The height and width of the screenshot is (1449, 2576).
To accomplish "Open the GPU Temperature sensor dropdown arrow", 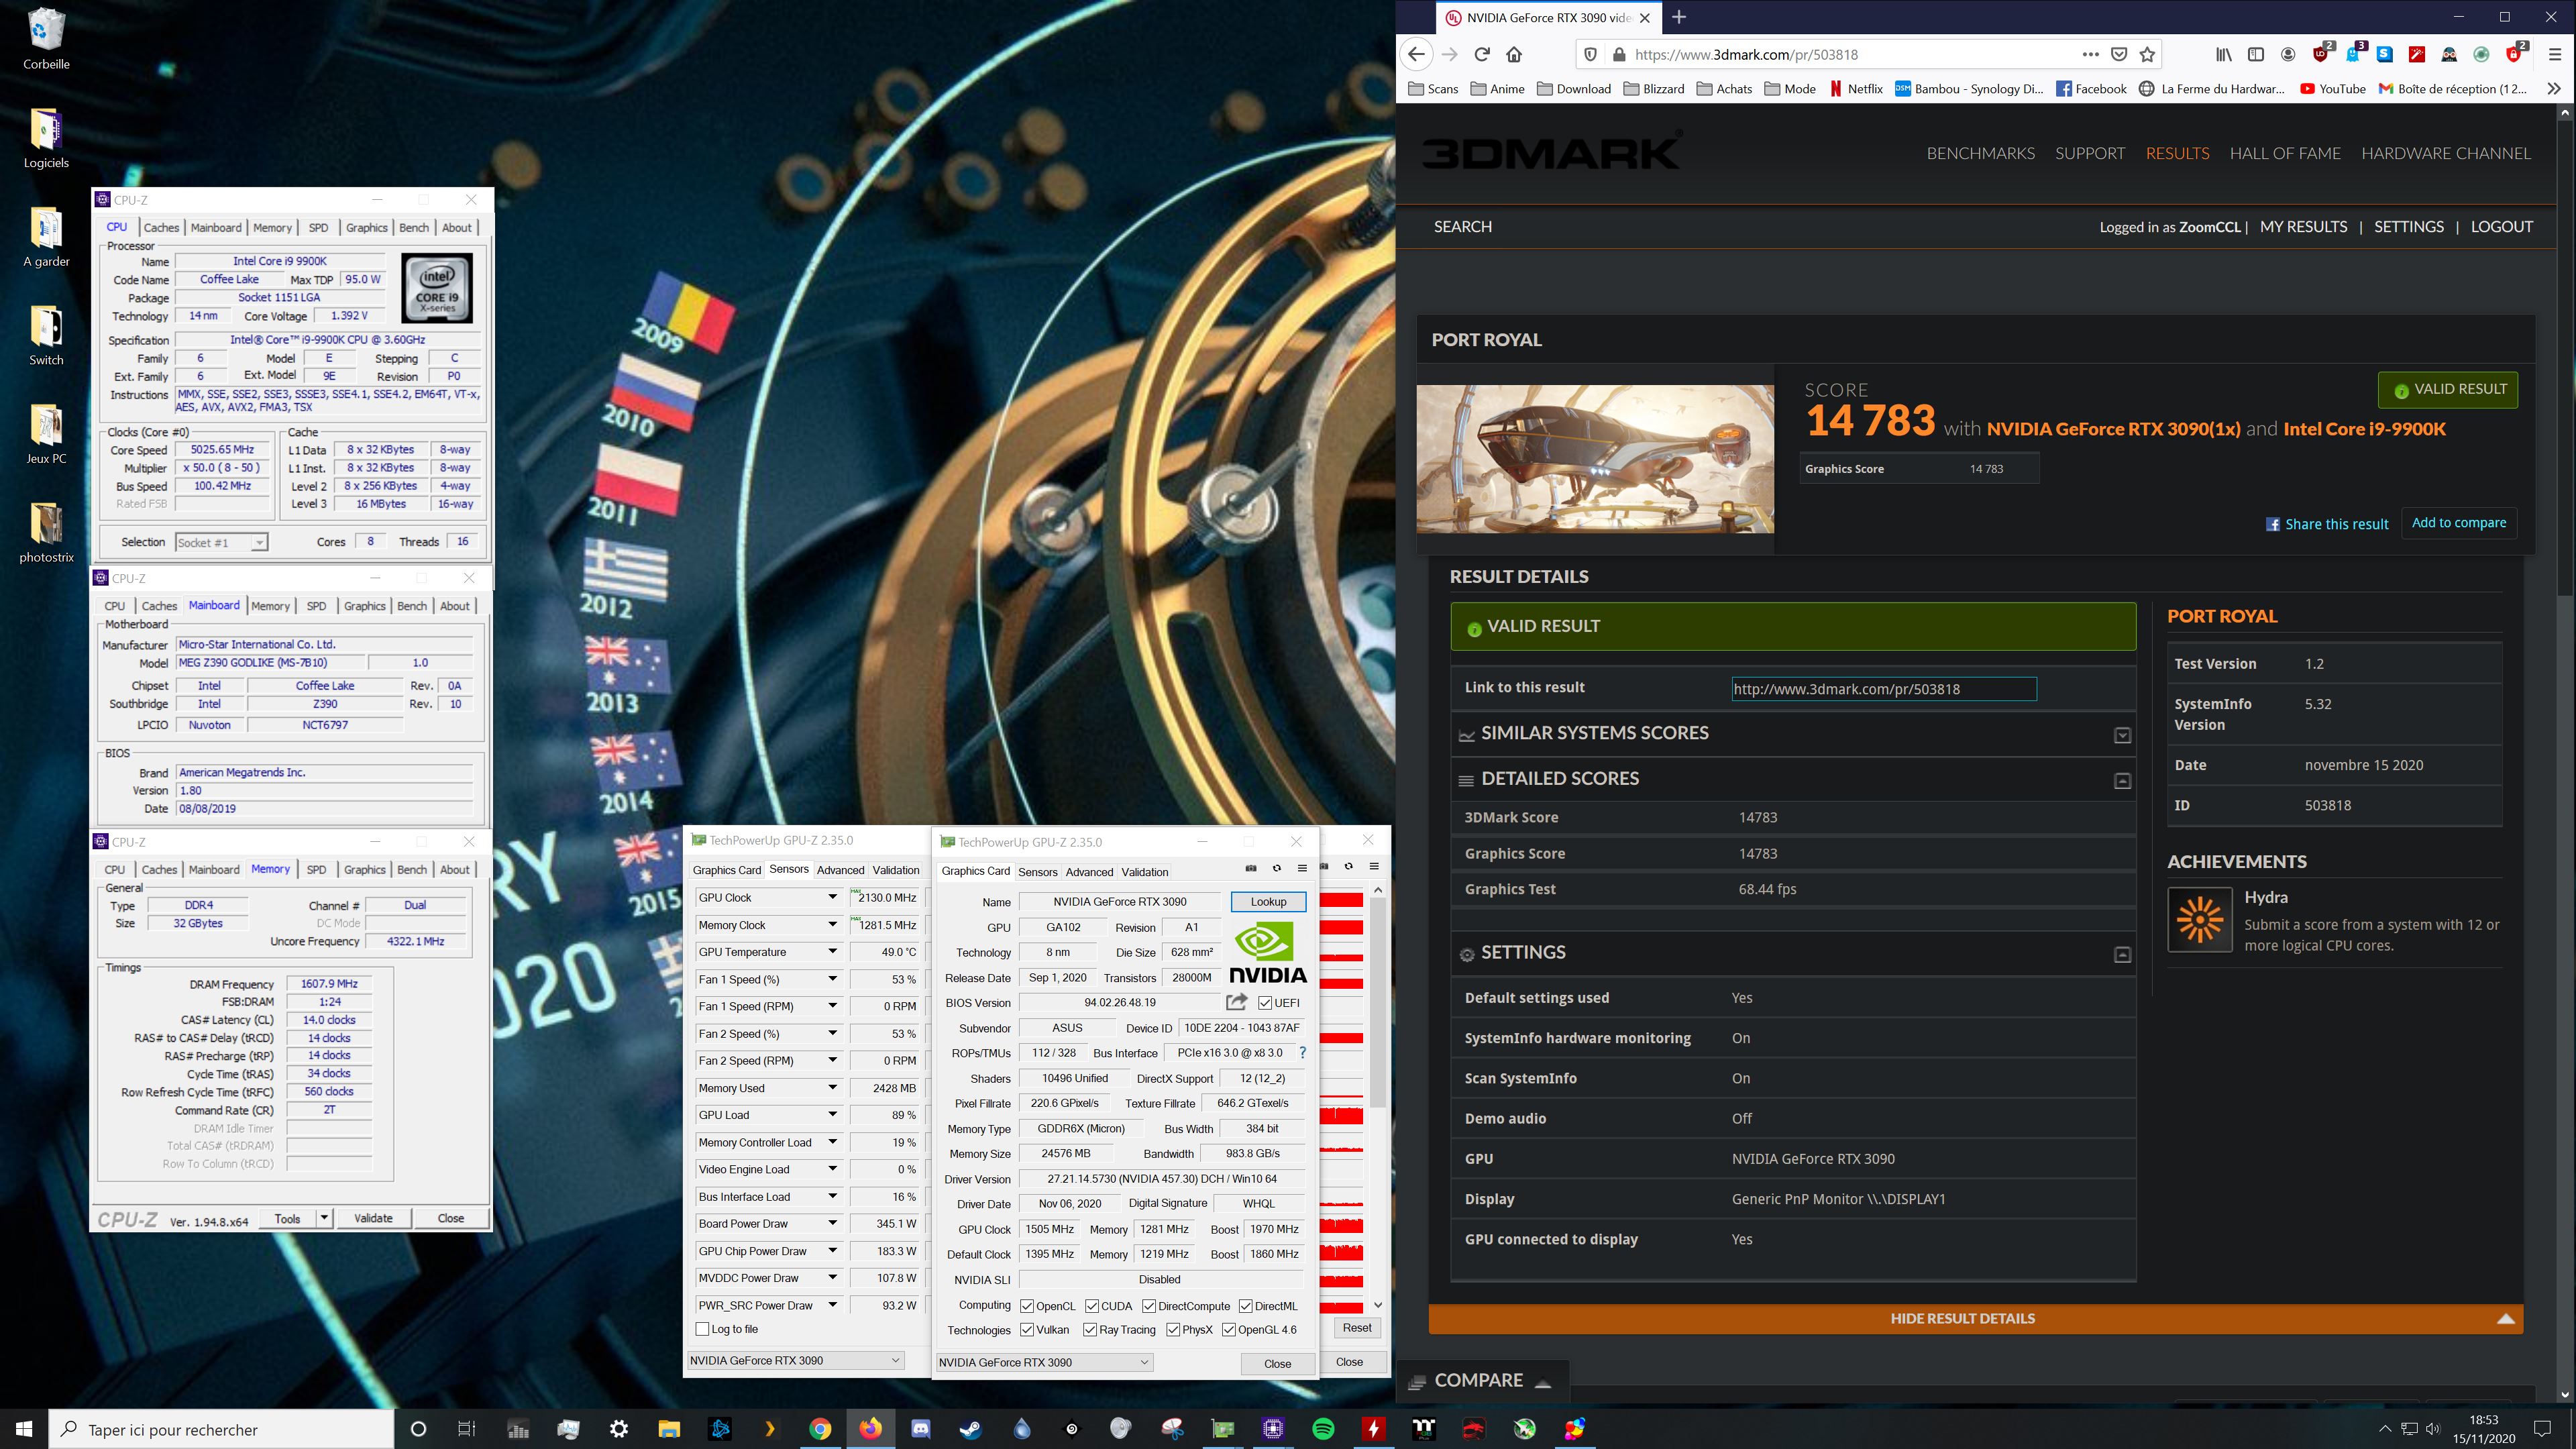I will point(832,952).
